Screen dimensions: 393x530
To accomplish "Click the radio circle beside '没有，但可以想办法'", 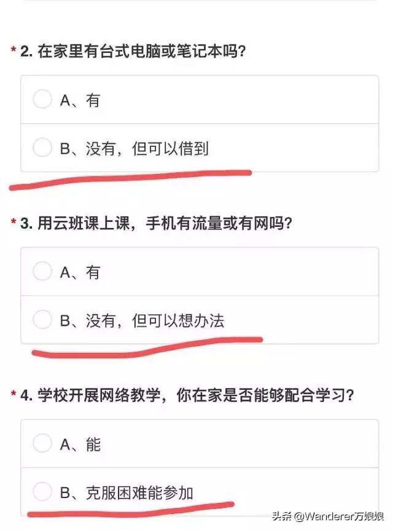I will point(42,320).
